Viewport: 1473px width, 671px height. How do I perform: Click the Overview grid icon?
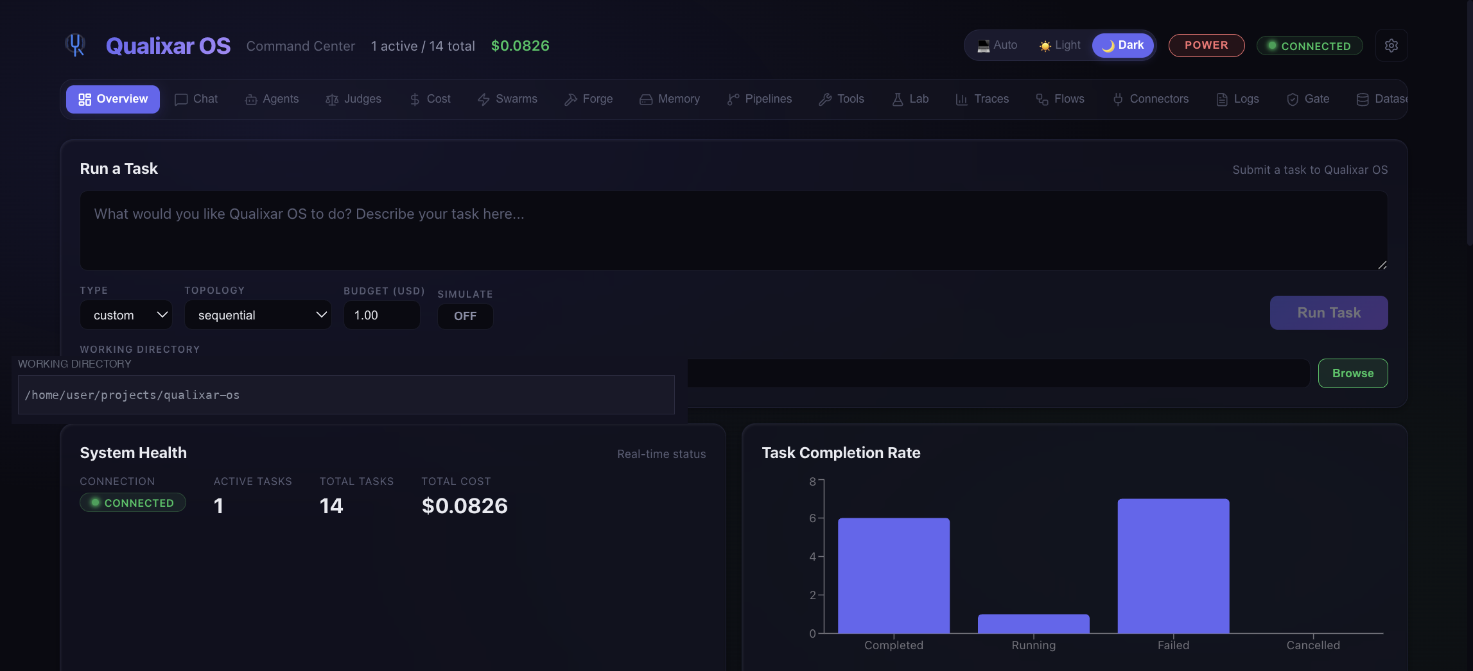click(x=85, y=99)
